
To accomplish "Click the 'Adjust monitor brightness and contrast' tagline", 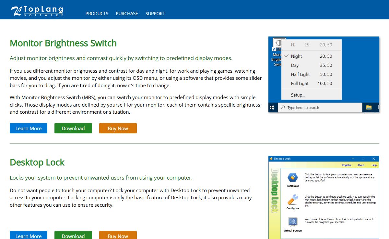I will click(121, 58).
